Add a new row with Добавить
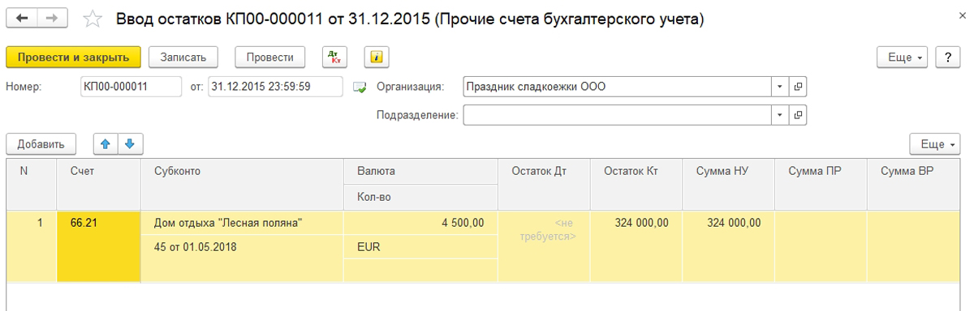This screenshot has height=311, width=974. [x=41, y=144]
